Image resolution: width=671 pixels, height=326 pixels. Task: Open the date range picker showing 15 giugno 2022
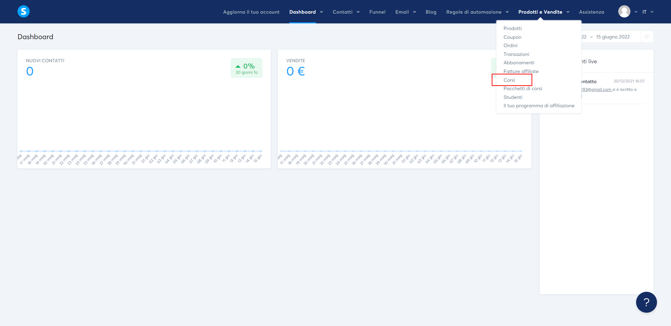612,36
